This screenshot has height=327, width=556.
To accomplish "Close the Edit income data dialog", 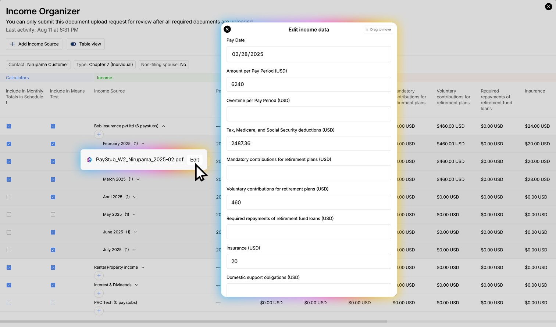I will (x=227, y=29).
